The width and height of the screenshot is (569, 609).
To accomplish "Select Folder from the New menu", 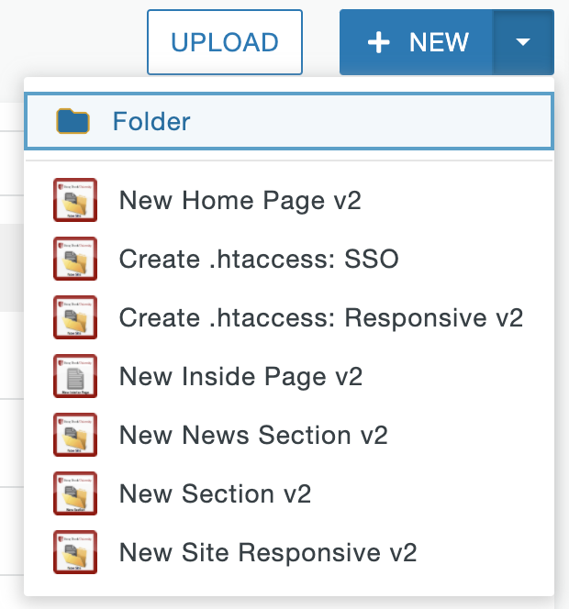I will click(151, 121).
